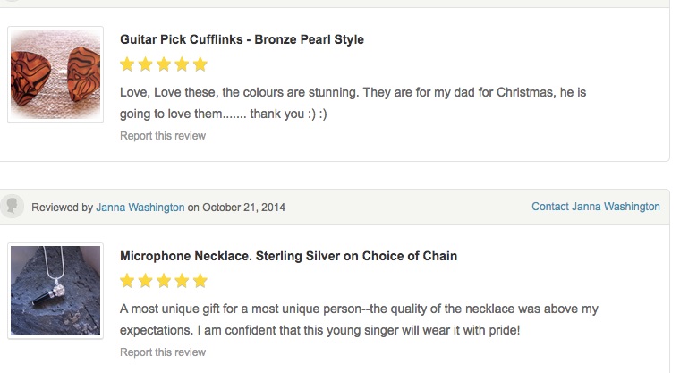Click first star of Cufflinks rating

point(127,64)
